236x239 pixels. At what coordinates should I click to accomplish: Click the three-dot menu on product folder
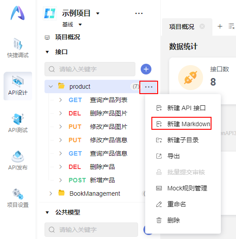coord(149,87)
